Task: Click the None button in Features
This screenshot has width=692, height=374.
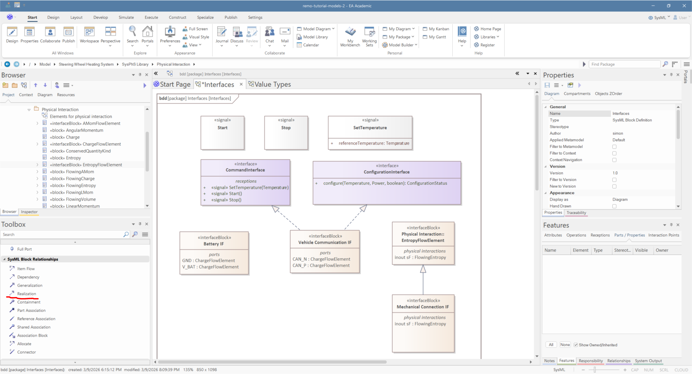Action: click(565, 345)
